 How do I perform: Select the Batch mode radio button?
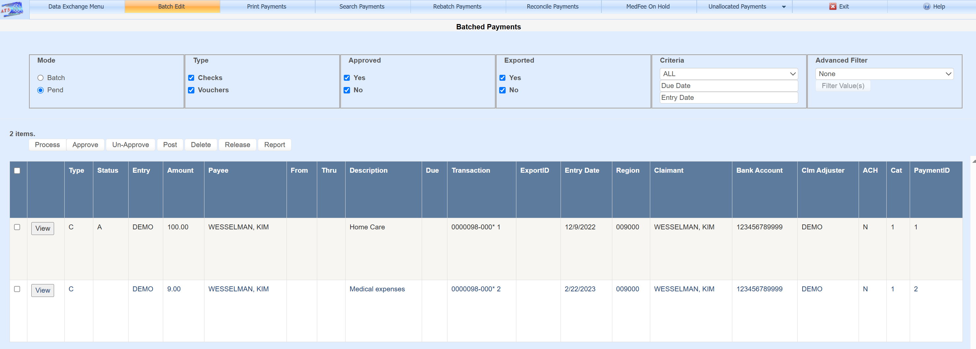click(x=41, y=78)
